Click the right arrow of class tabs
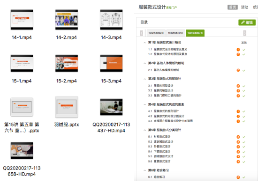This screenshot has width=265, height=184. [244, 33]
